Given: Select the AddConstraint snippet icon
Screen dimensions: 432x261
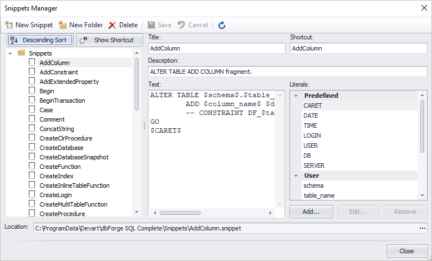Looking at the screenshot, I should coord(32,72).
